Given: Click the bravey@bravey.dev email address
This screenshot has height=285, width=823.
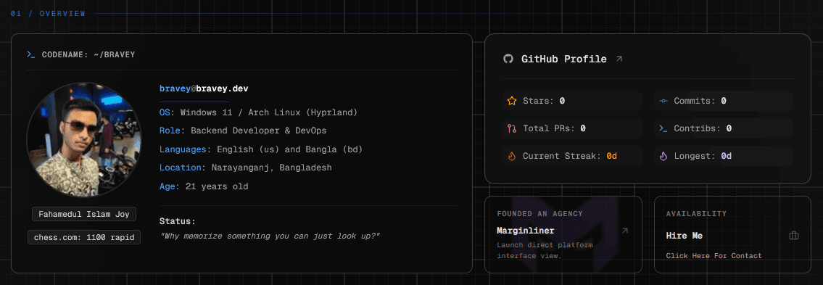Looking at the screenshot, I should point(204,88).
